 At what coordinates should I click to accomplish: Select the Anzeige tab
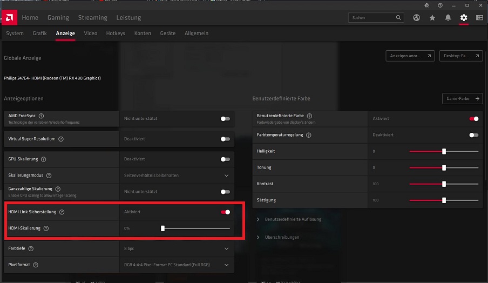[65, 33]
